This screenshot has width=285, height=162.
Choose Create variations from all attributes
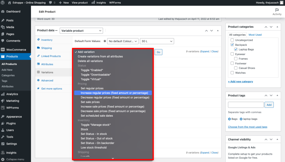(x=100, y=56)
